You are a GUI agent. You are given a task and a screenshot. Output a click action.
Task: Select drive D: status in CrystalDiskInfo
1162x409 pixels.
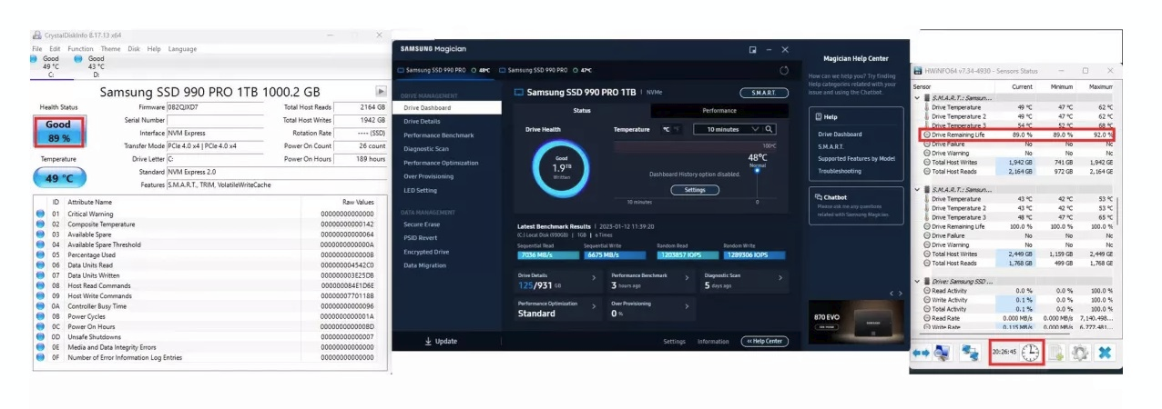pyautogui.click(x=91, y=66)
